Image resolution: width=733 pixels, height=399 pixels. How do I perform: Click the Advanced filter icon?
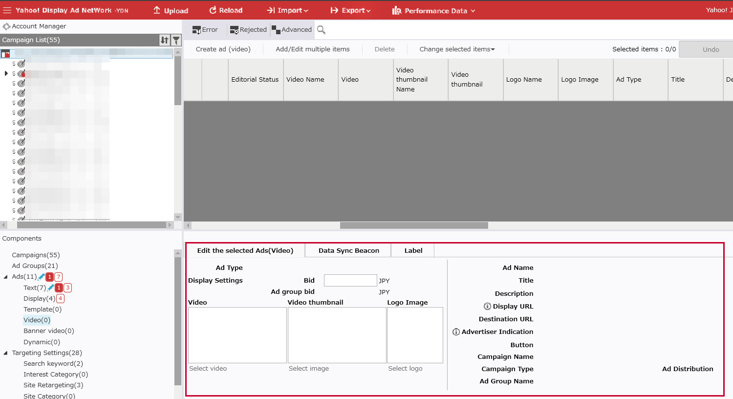click(276, 30)
